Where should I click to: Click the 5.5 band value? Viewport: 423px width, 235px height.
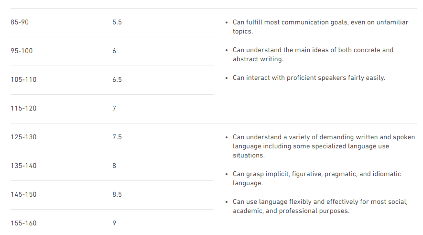coord(117,22)
